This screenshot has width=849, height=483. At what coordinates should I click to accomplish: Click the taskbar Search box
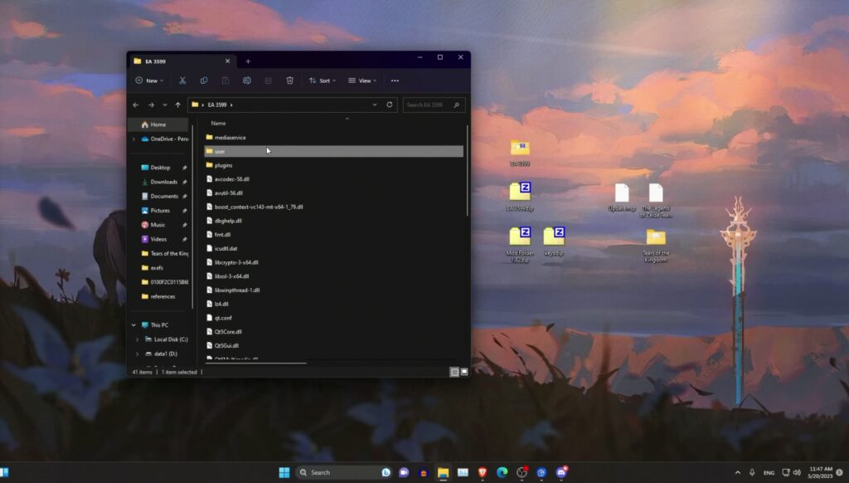coord(344,472)
